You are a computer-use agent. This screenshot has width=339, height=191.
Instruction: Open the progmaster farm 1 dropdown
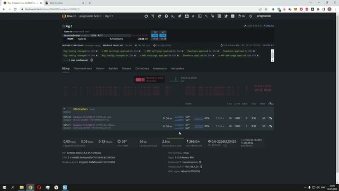click(x=90, y=16)
